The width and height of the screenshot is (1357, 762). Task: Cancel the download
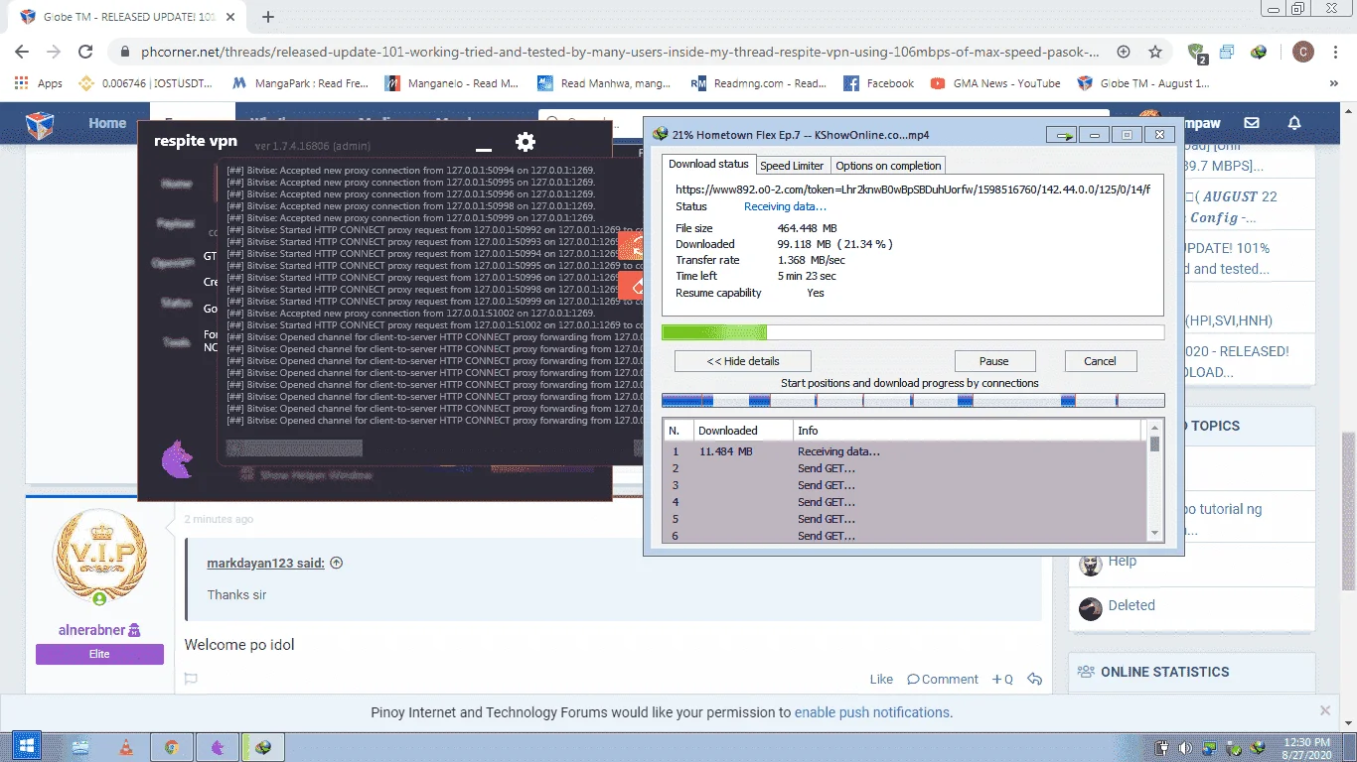1100,361
